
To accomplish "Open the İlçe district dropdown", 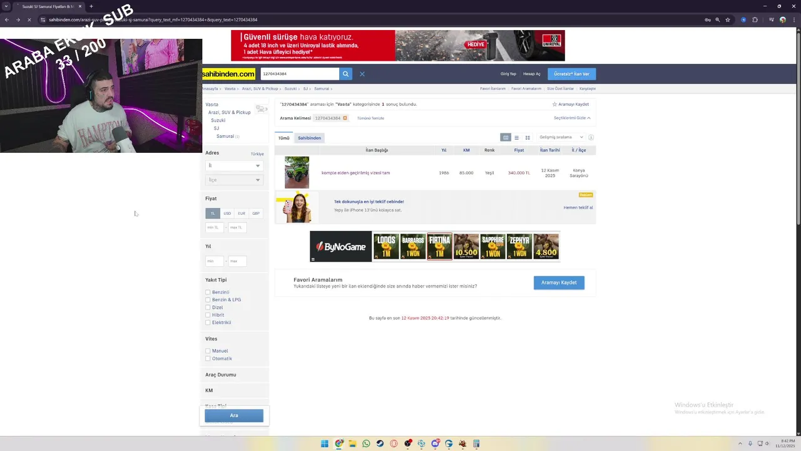I will [x=234, y=180].
